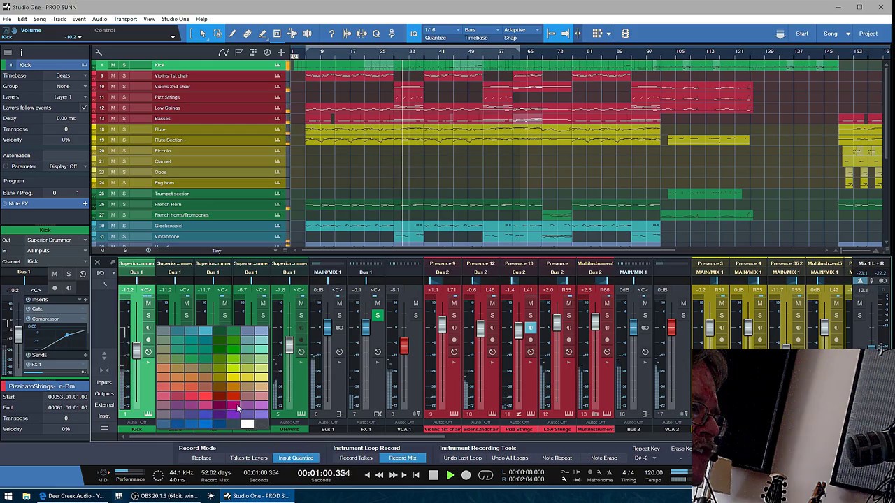Select the Paint (pencil) tool
The height and width of the screenshot is (503, 895).
pyautogui.click(x=262, y=34)
